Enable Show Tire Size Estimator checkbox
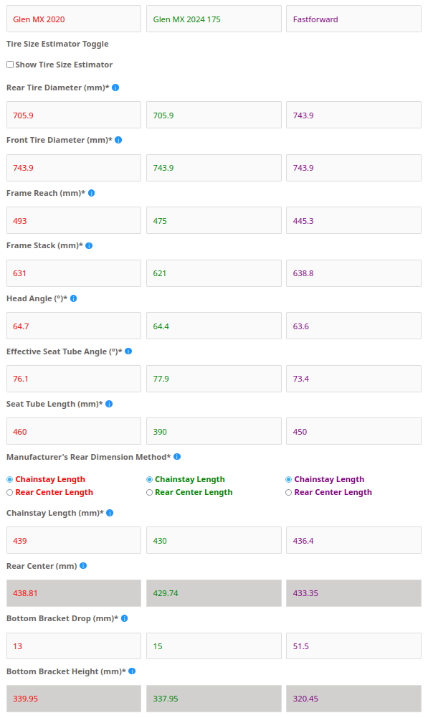 pyautogui.click(x=10, y=65)
